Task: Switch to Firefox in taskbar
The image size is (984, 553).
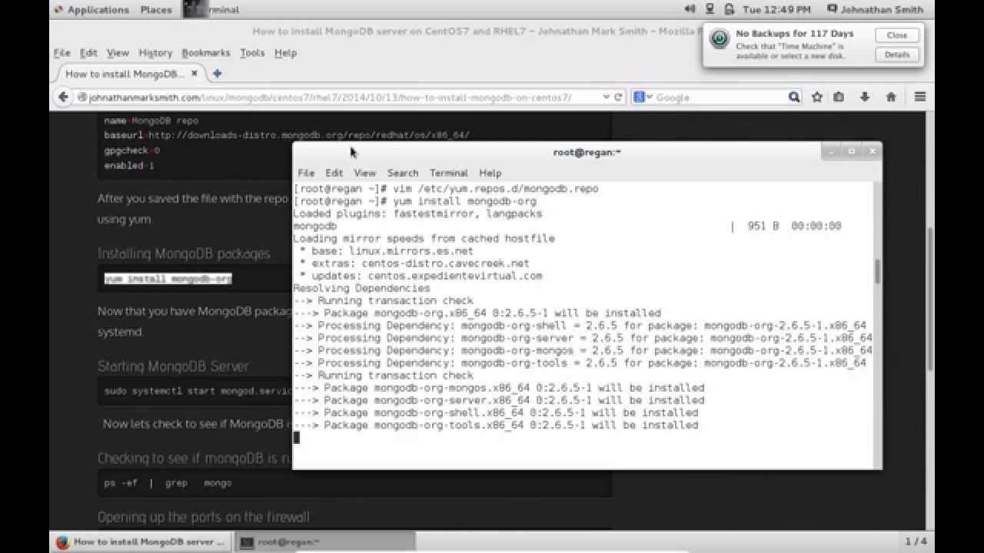Action: [141, 541]
